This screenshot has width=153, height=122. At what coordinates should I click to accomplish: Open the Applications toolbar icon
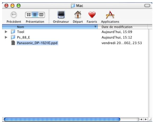(110, 15)
